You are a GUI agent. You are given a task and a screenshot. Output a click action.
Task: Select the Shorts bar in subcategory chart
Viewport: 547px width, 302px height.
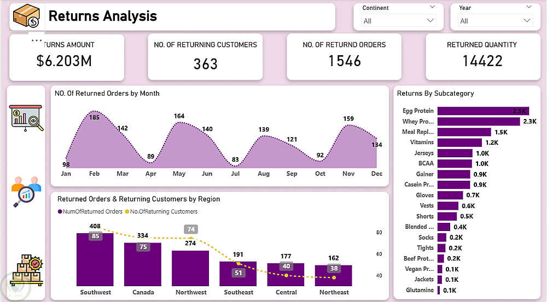447,216
